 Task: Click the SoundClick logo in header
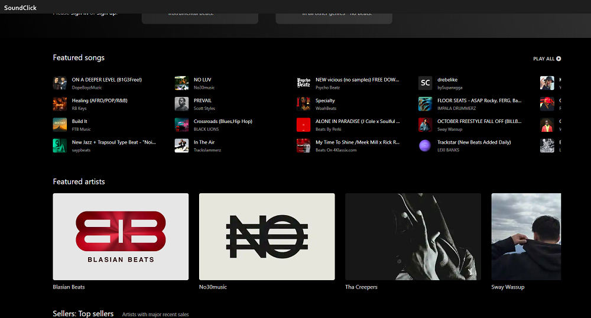point(20,8)
